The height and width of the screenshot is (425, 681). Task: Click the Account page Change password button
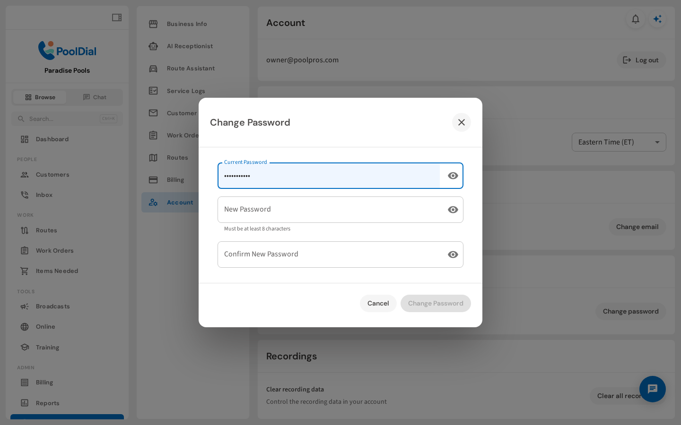point(631,312)
